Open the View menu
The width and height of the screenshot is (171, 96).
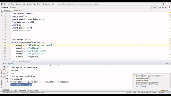point(13,4)
